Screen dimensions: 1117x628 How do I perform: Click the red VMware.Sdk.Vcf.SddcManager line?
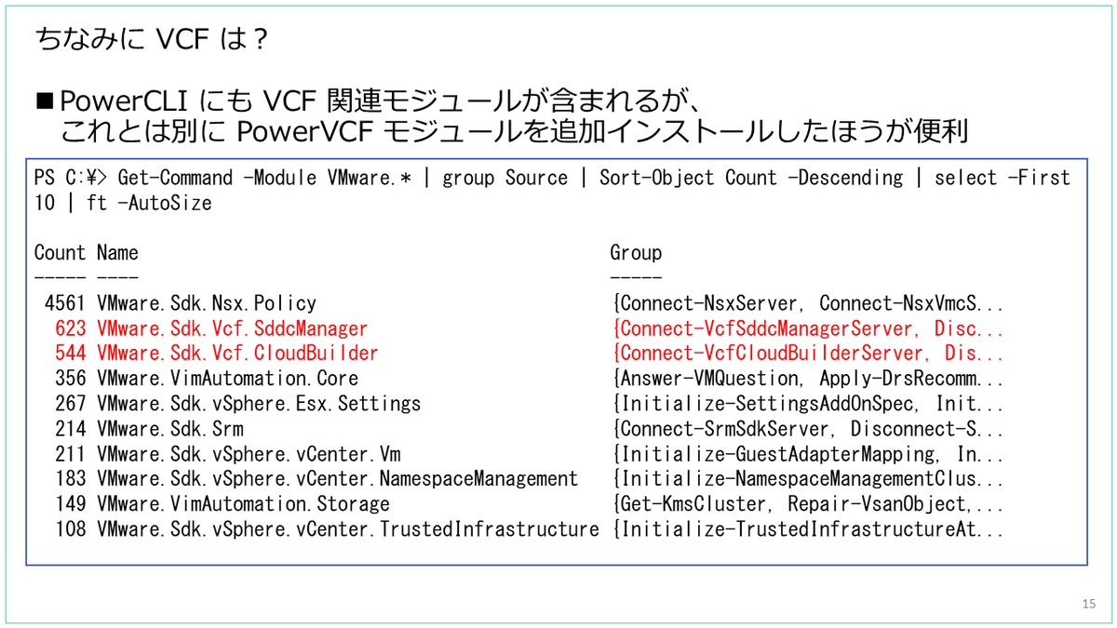coord(233,327)
